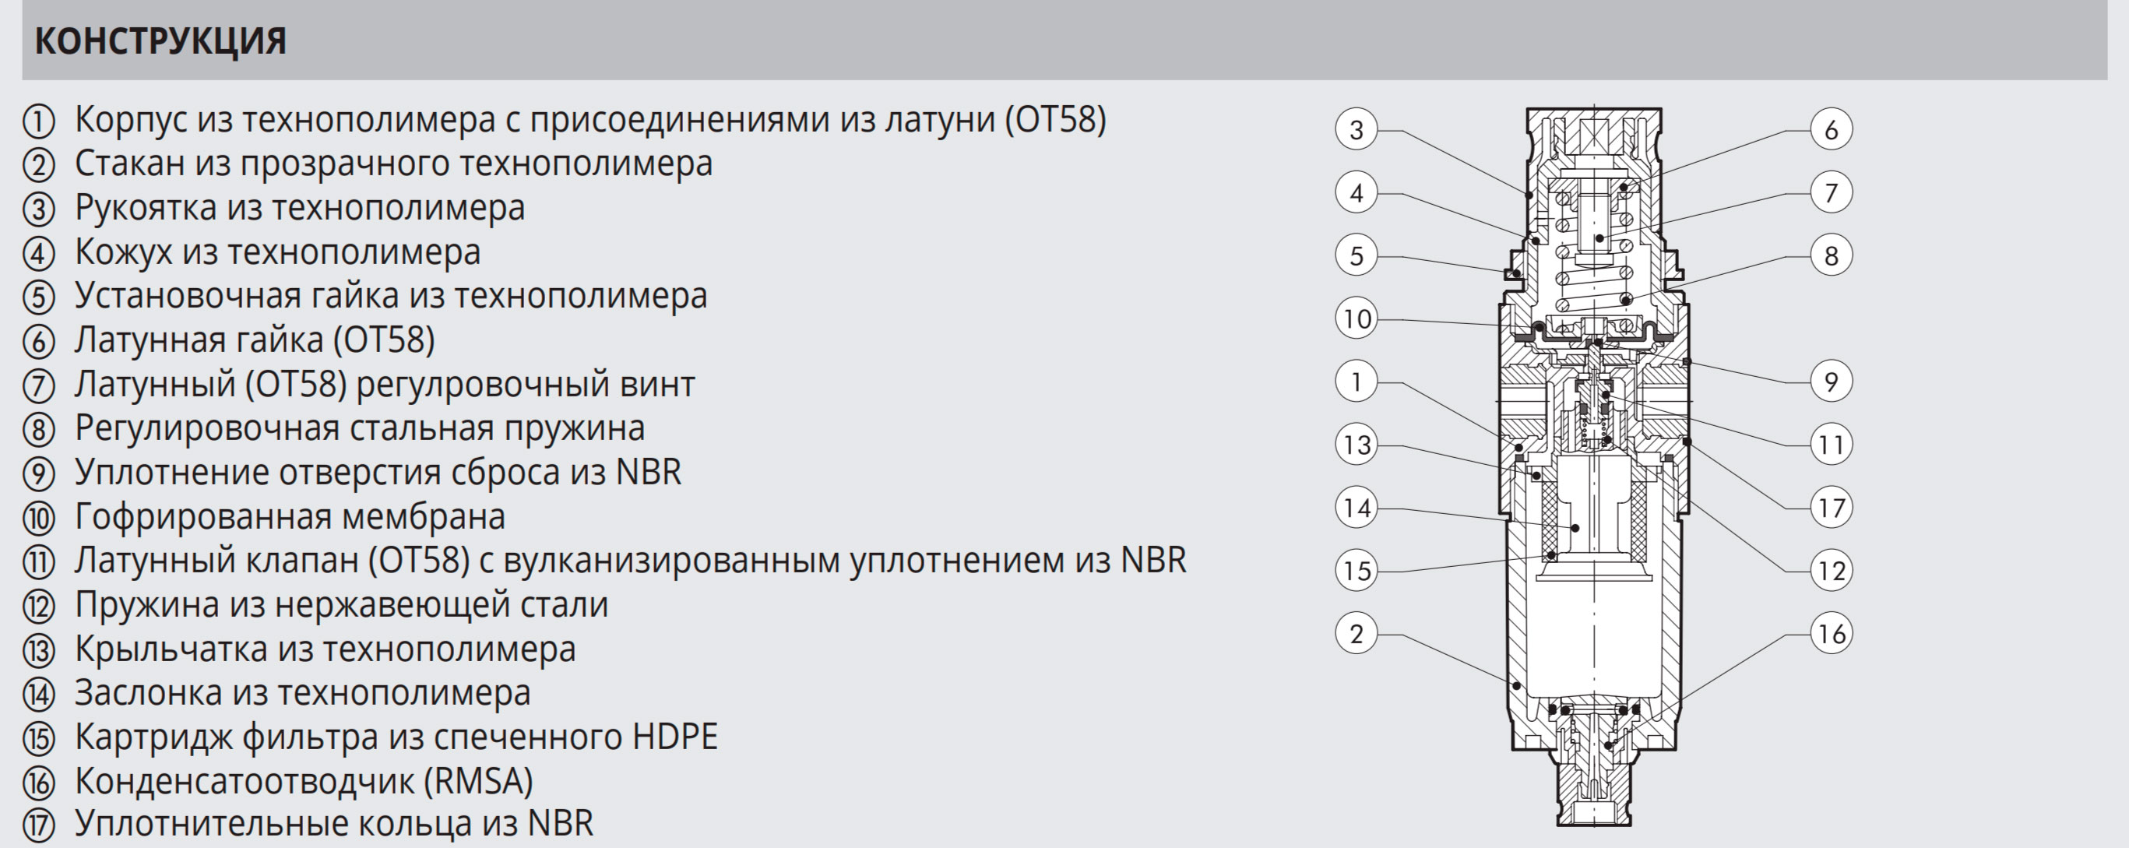Click callout circle 2 for the bowl
The height and width of the screenshot is (848, 2129).
point(1357,634)
